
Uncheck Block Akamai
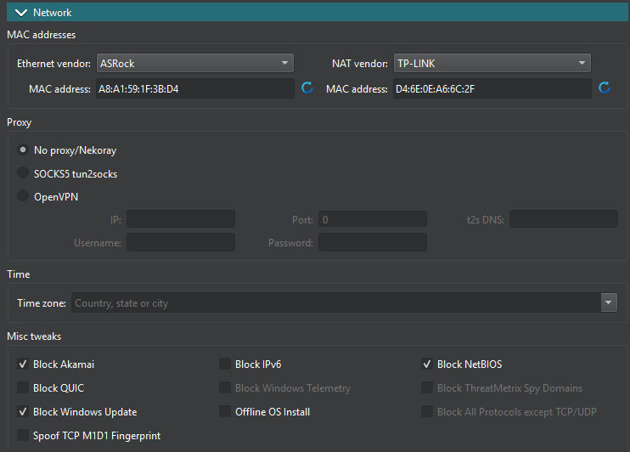click(23, 364)
